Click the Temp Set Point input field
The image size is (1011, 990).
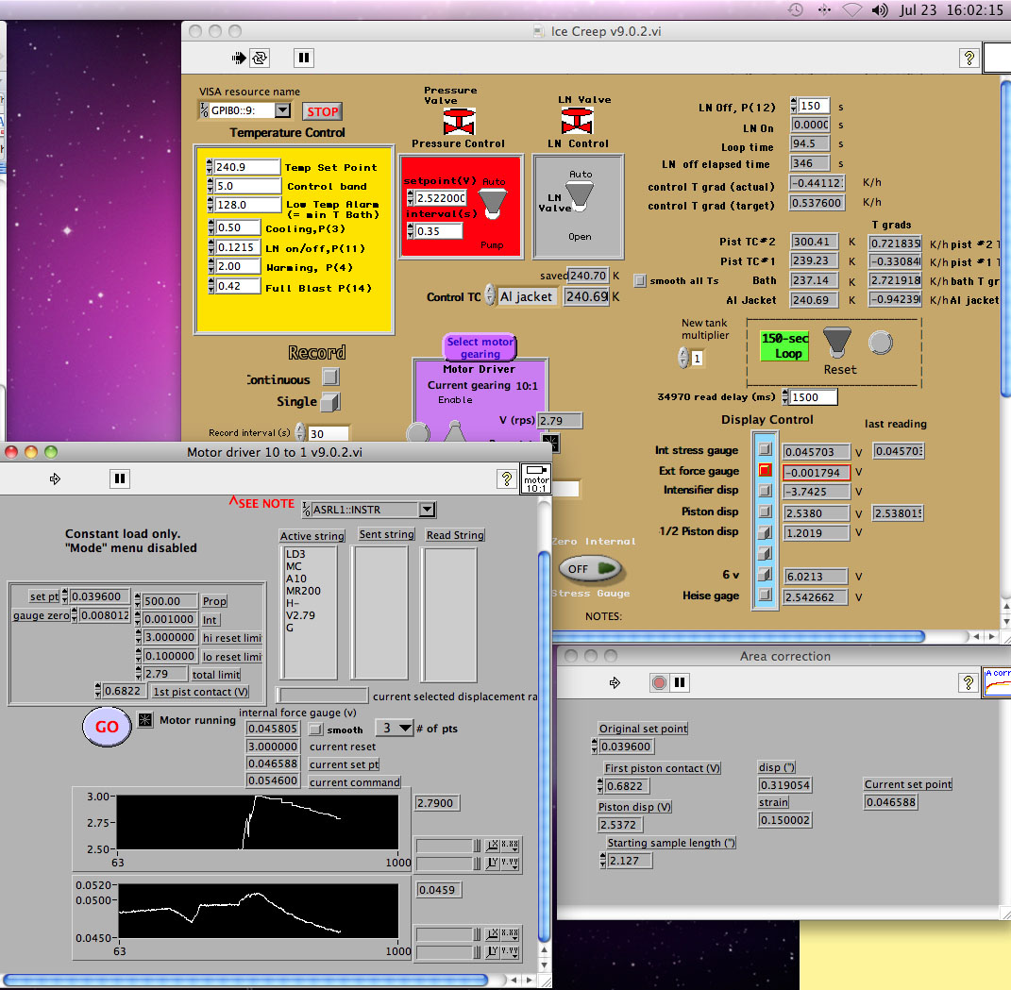pyautogui.click(x=246, y=167)
